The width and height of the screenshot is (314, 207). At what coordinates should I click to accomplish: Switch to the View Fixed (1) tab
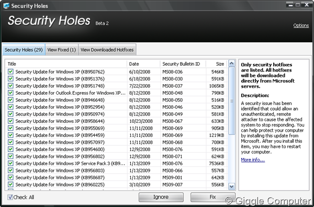[62, 50]
